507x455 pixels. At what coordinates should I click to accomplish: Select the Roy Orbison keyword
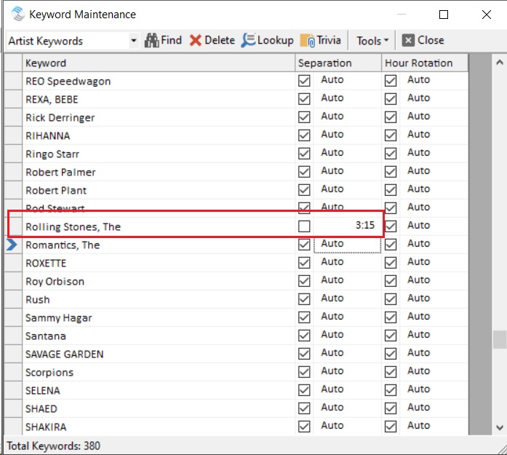(x=55, y=282)
